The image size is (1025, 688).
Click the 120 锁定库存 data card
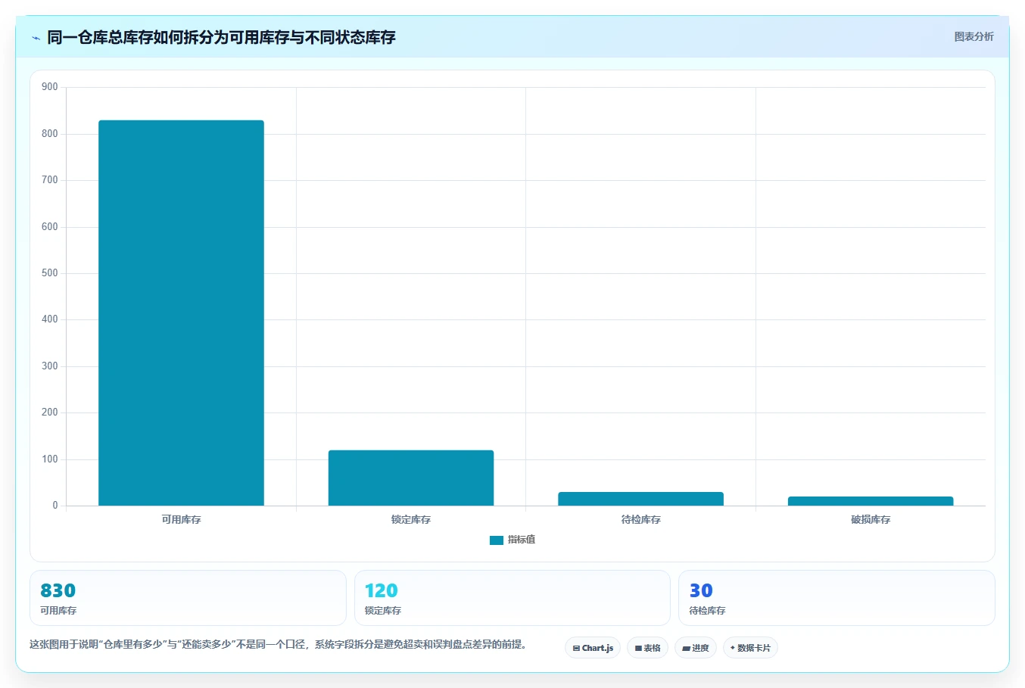(x=512, y=598)
